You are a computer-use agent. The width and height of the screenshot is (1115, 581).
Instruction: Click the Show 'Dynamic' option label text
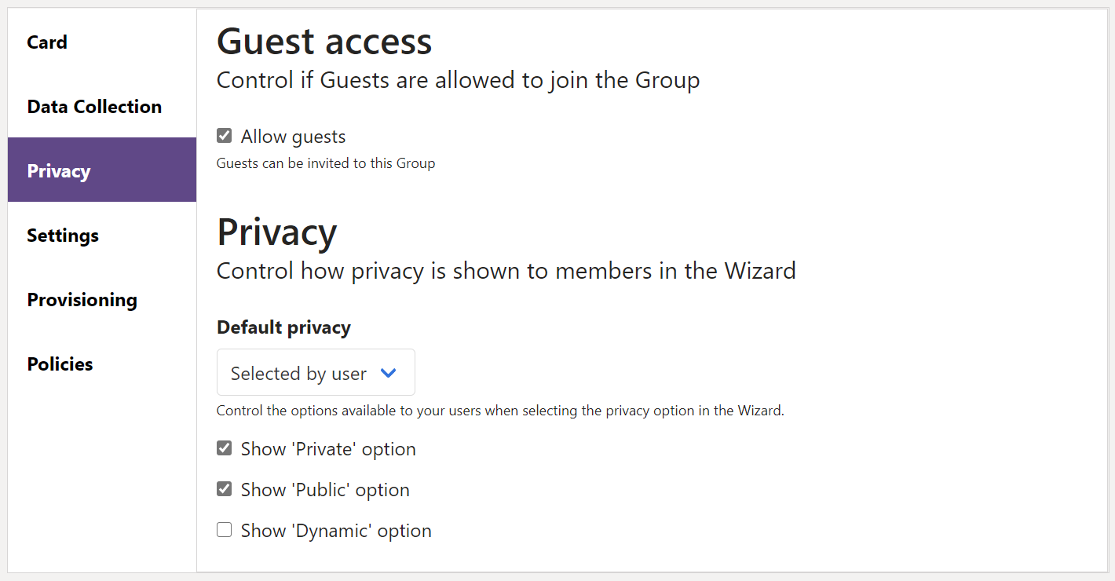pos(336,531)
